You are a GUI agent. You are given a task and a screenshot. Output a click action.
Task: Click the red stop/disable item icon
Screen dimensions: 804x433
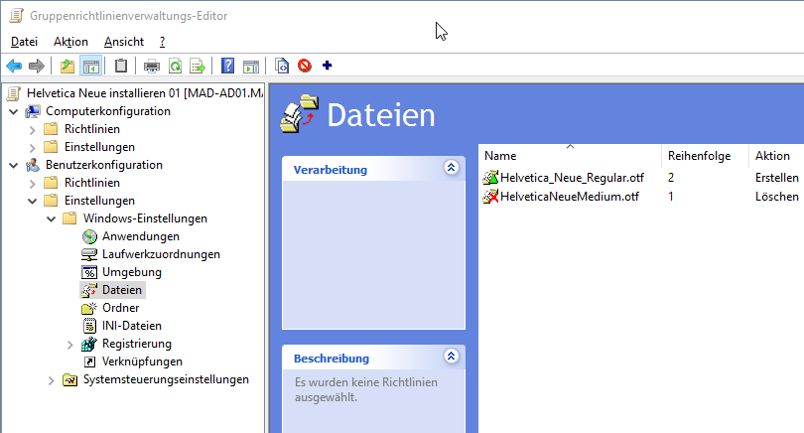click(305, 67)
